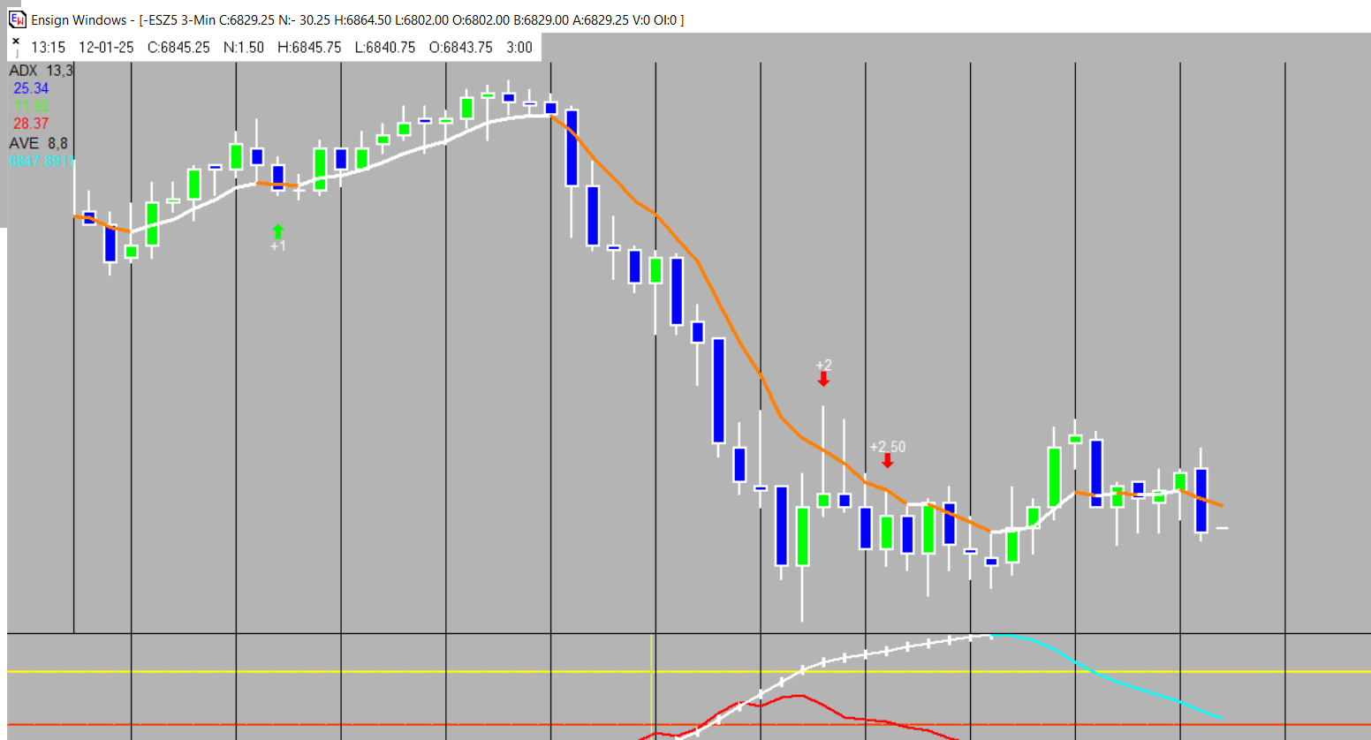
Task: Click the green up arrow +1 marker
Action: pos(278,232)
